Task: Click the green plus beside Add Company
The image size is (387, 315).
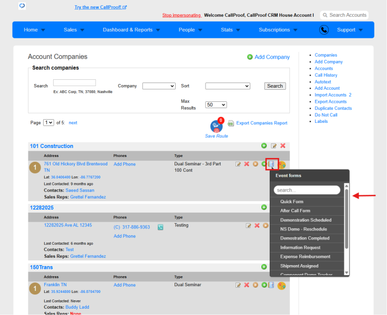Action: pos(250,57)
